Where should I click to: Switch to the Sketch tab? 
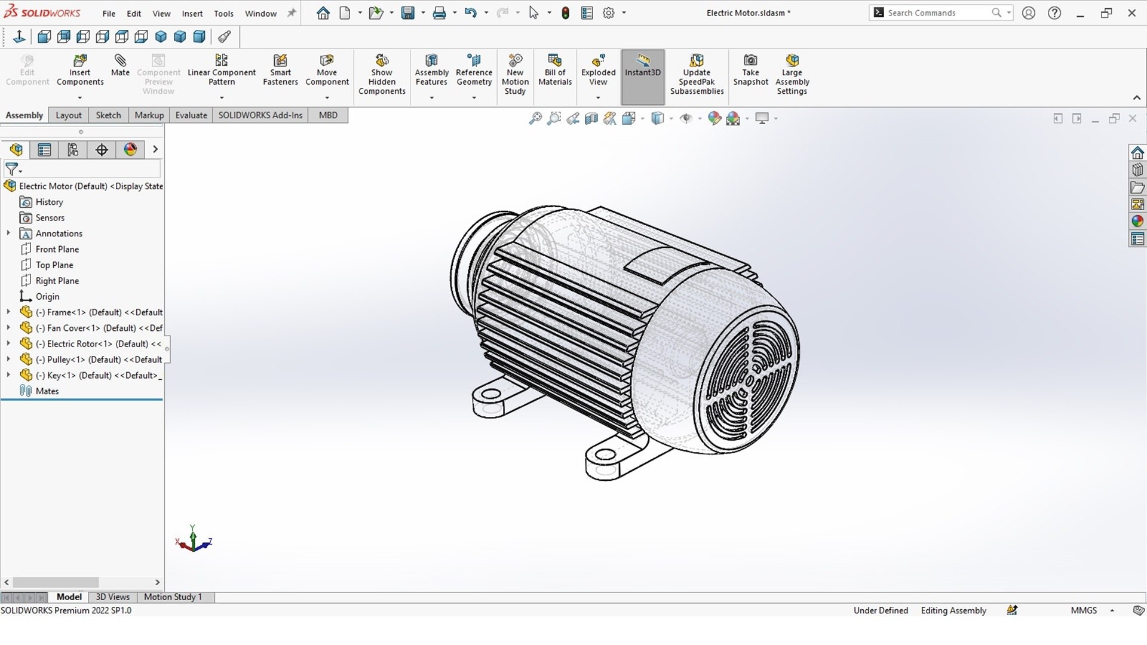[108, 115]
